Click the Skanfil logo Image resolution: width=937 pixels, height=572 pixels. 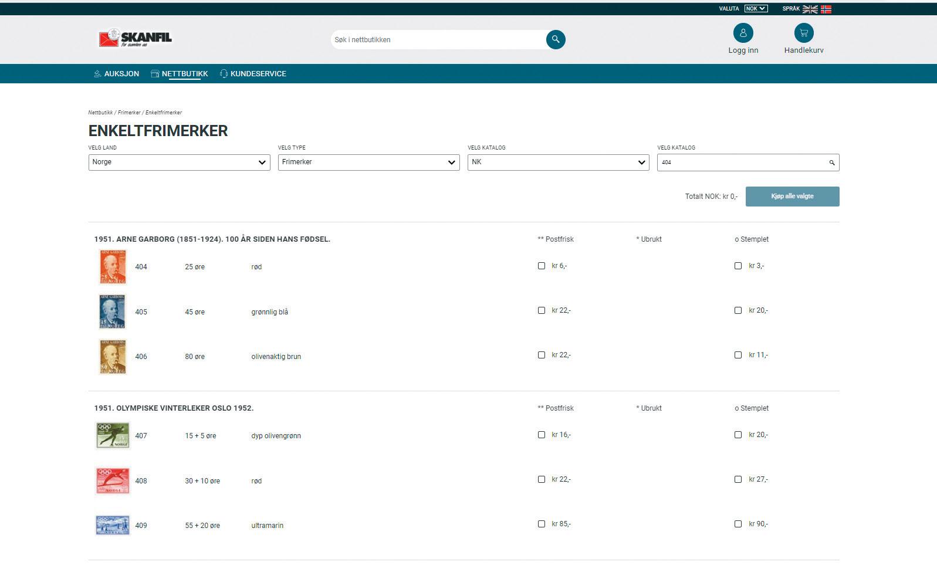(x=136, y=38)
